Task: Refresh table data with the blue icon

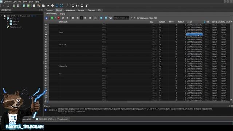Action: 46,18
